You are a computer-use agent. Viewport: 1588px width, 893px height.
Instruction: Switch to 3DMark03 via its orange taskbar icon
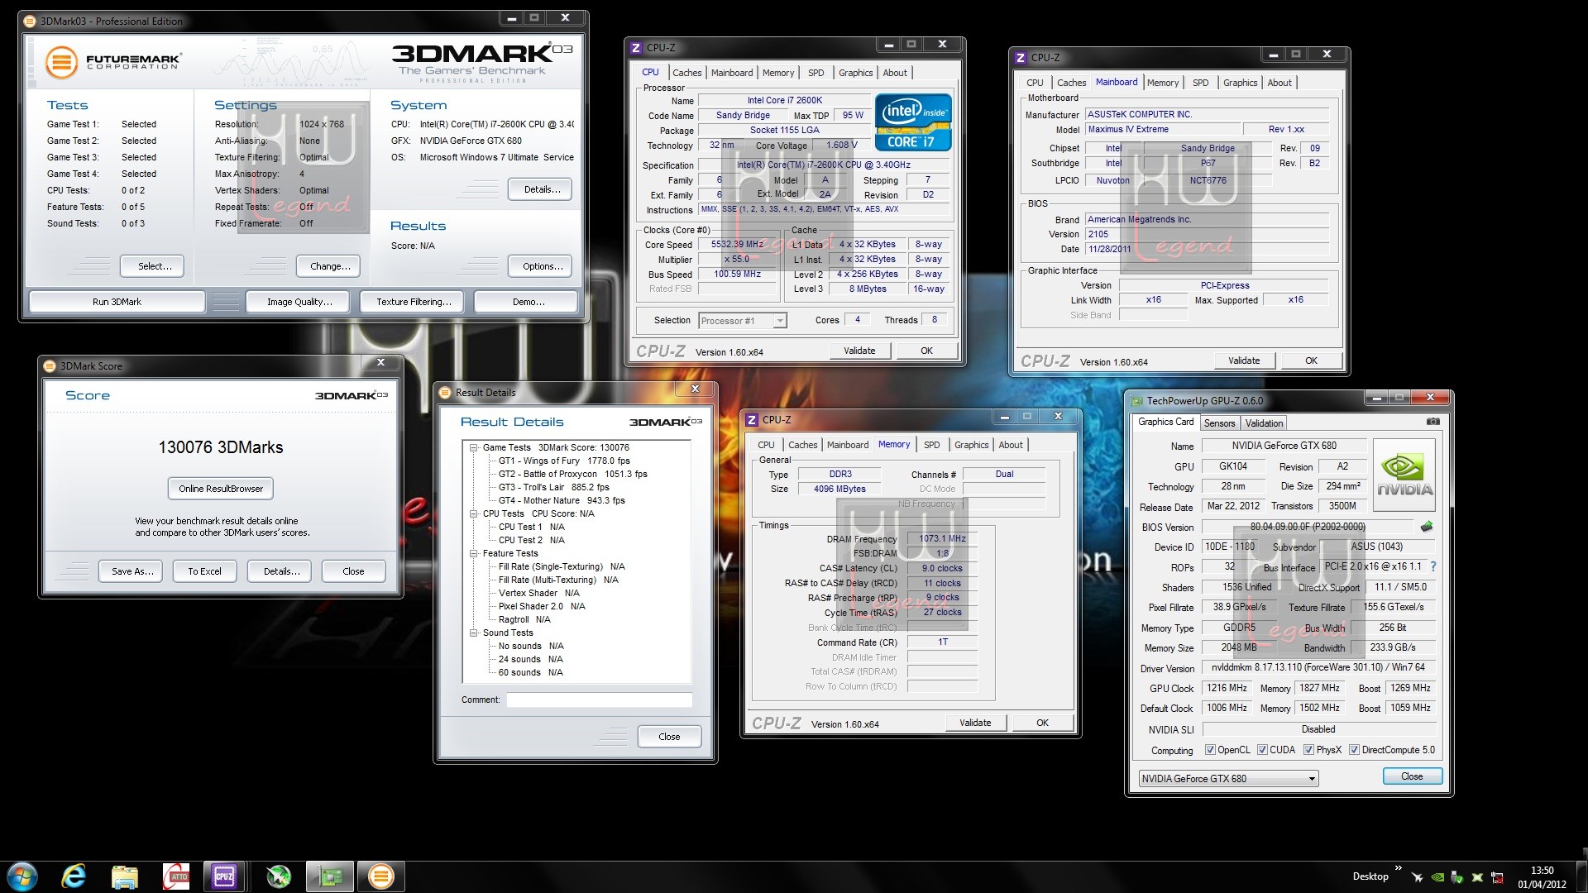tap(380, 876)
